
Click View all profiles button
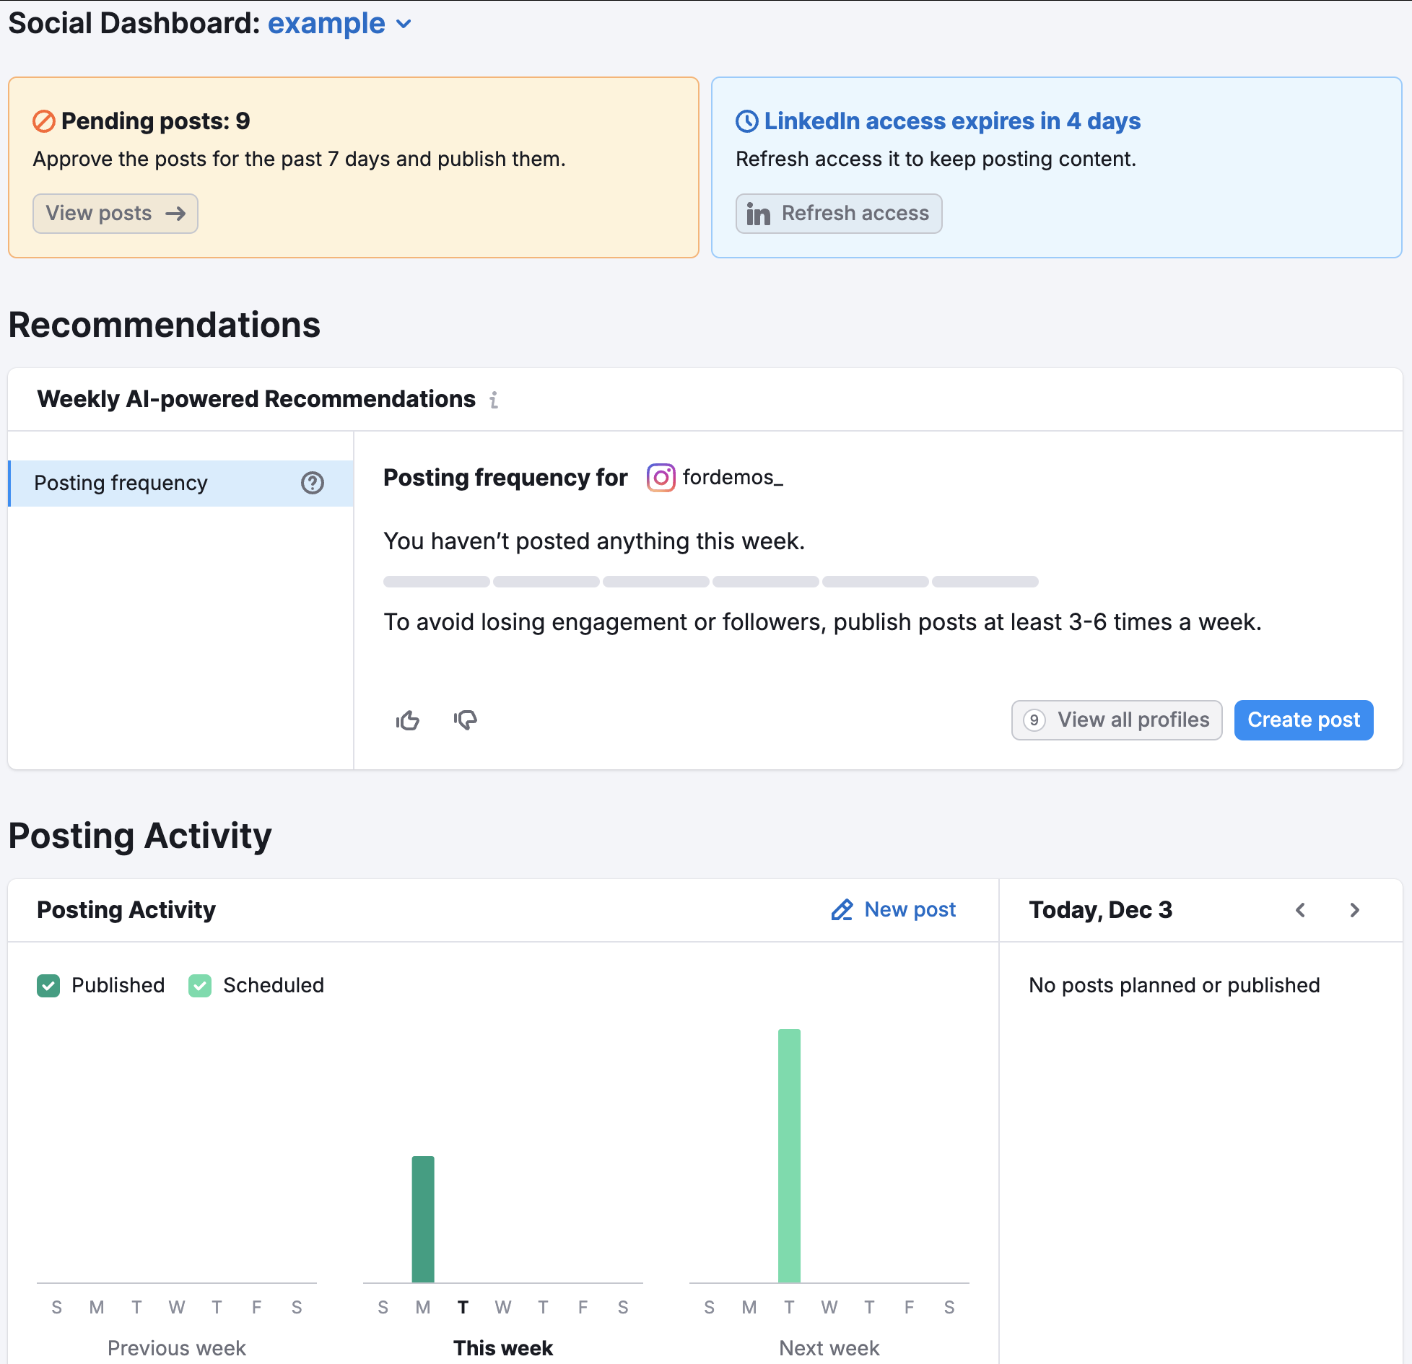pyautogui.click(x=1117, y=720)
